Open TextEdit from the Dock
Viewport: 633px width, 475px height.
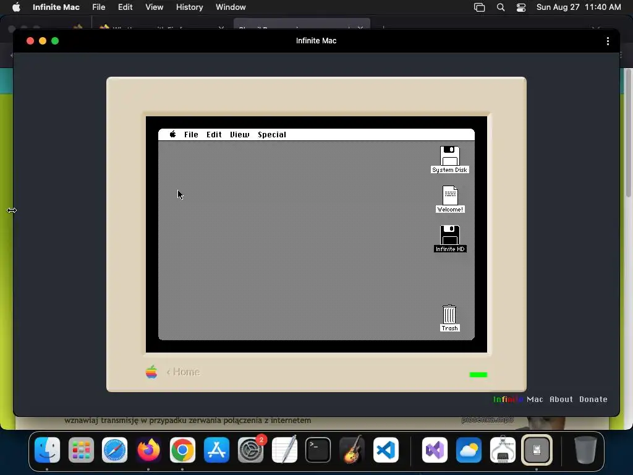click(284, 450)
